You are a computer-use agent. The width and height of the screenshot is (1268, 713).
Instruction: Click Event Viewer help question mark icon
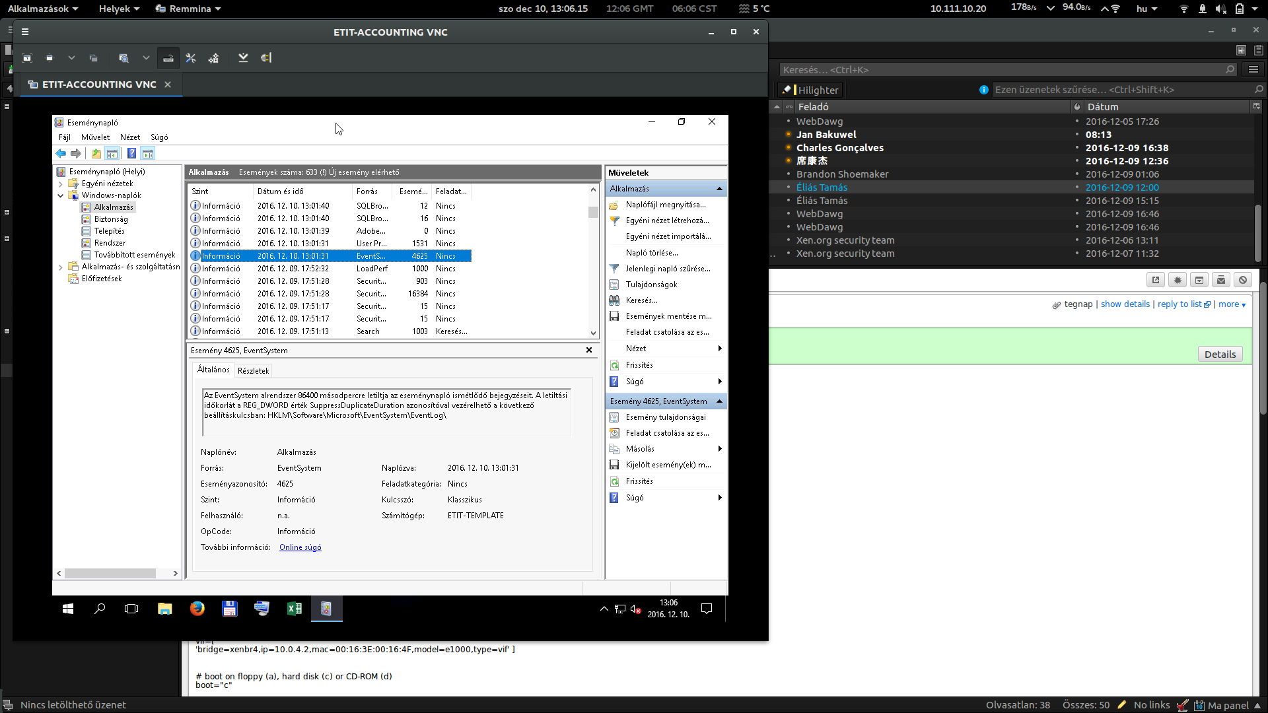(131, 154)
